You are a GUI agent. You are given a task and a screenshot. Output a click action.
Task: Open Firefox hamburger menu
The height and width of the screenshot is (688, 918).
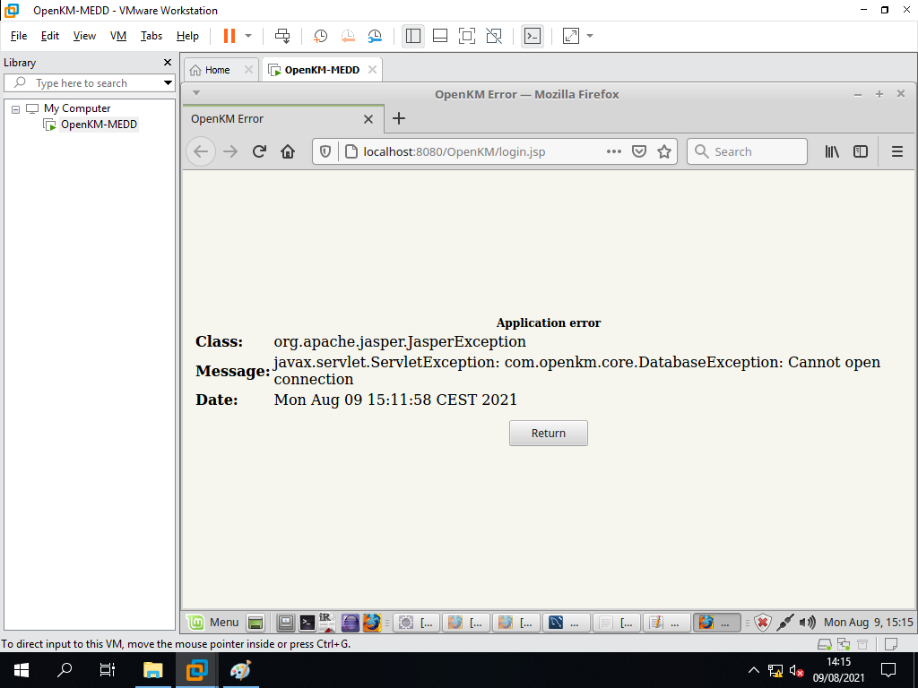[896, 151]
